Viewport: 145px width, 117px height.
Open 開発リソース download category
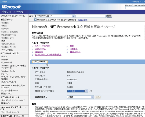[6, 94]
